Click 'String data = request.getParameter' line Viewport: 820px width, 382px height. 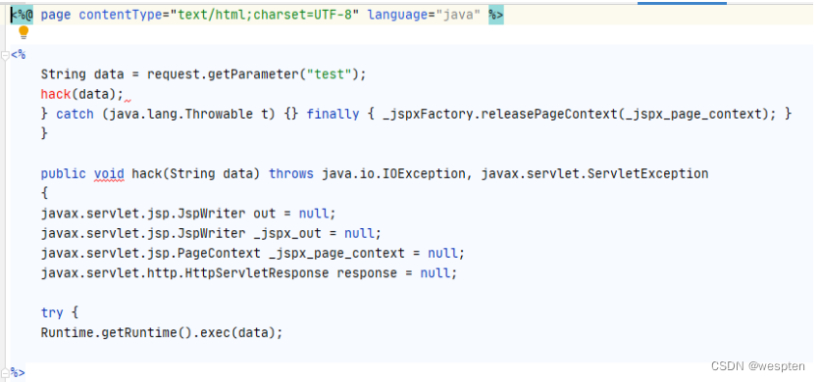tap(203, 74)
